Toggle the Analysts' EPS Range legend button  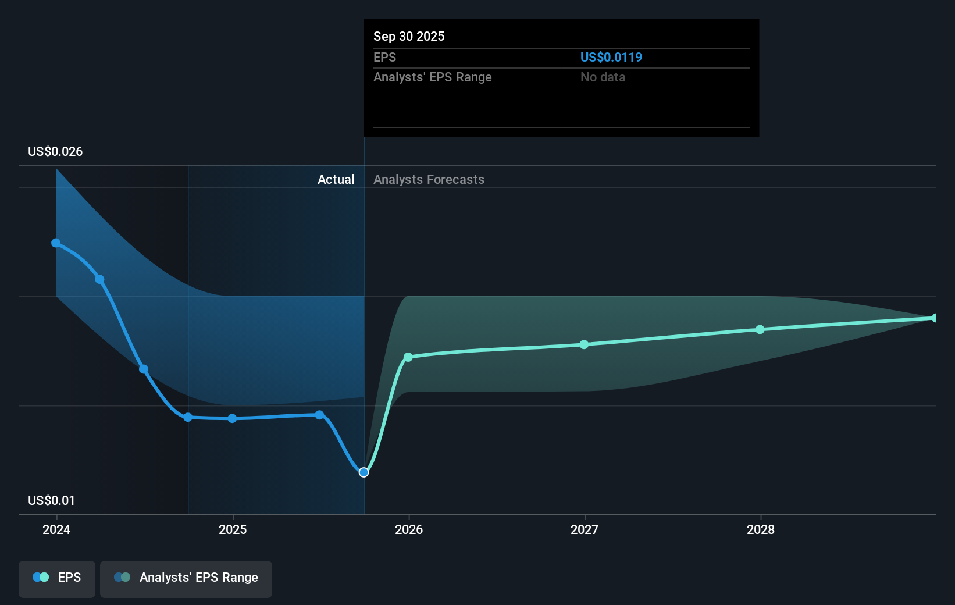pos(186,579)
